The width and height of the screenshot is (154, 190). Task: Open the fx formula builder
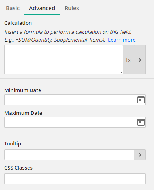click(128, 60)
